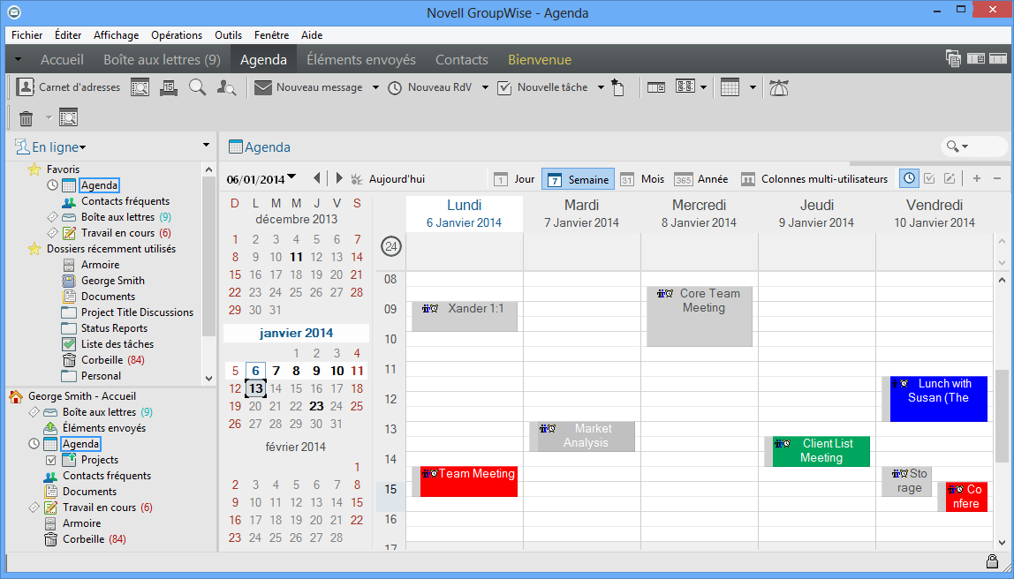
Task: Switch to Éléments envoyés tab
Action: click(361, 59)
